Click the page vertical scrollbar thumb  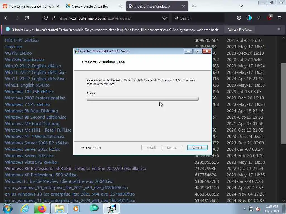tap(283, 103)
